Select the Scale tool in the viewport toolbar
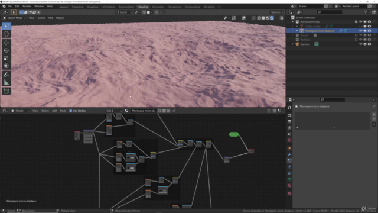 click(x=6, y=58)
